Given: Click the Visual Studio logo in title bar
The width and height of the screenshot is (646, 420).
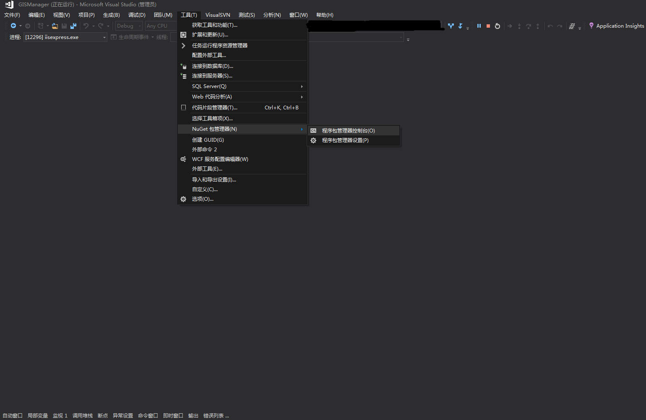Looking at the screenshot, I should (9, 5).
